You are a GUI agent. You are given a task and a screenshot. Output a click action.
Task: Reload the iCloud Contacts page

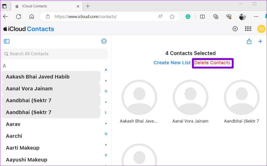coord(19,16)
